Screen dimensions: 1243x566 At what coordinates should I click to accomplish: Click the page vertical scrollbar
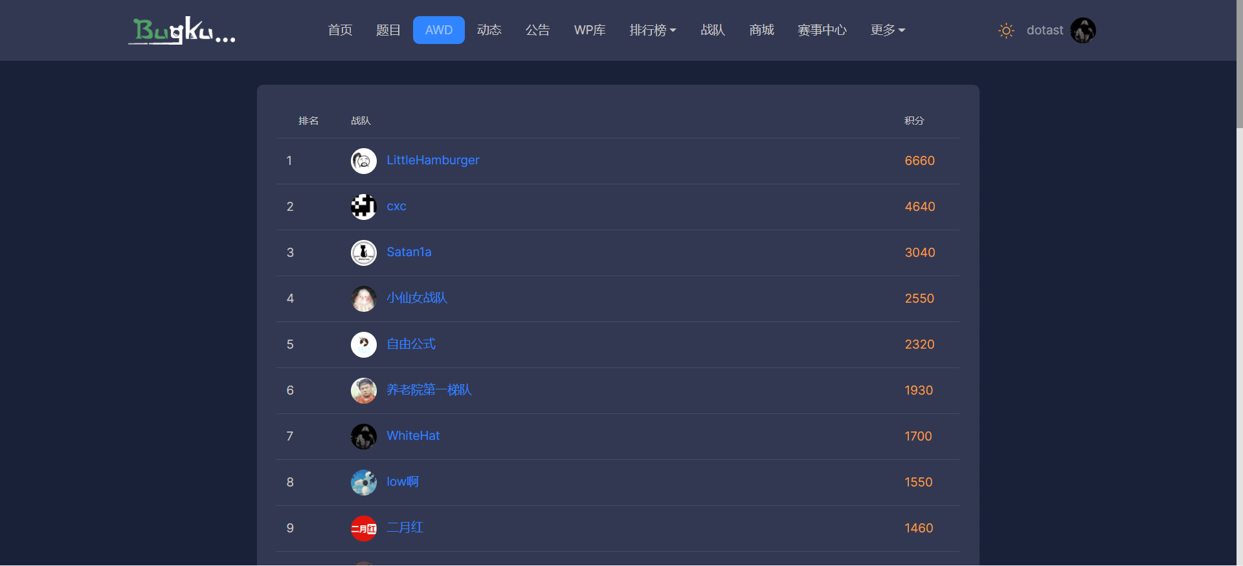coord(1240,65)
